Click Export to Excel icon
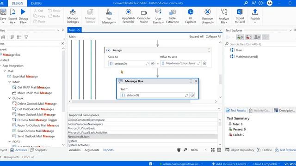296x166 pixels. click(240, 12)
